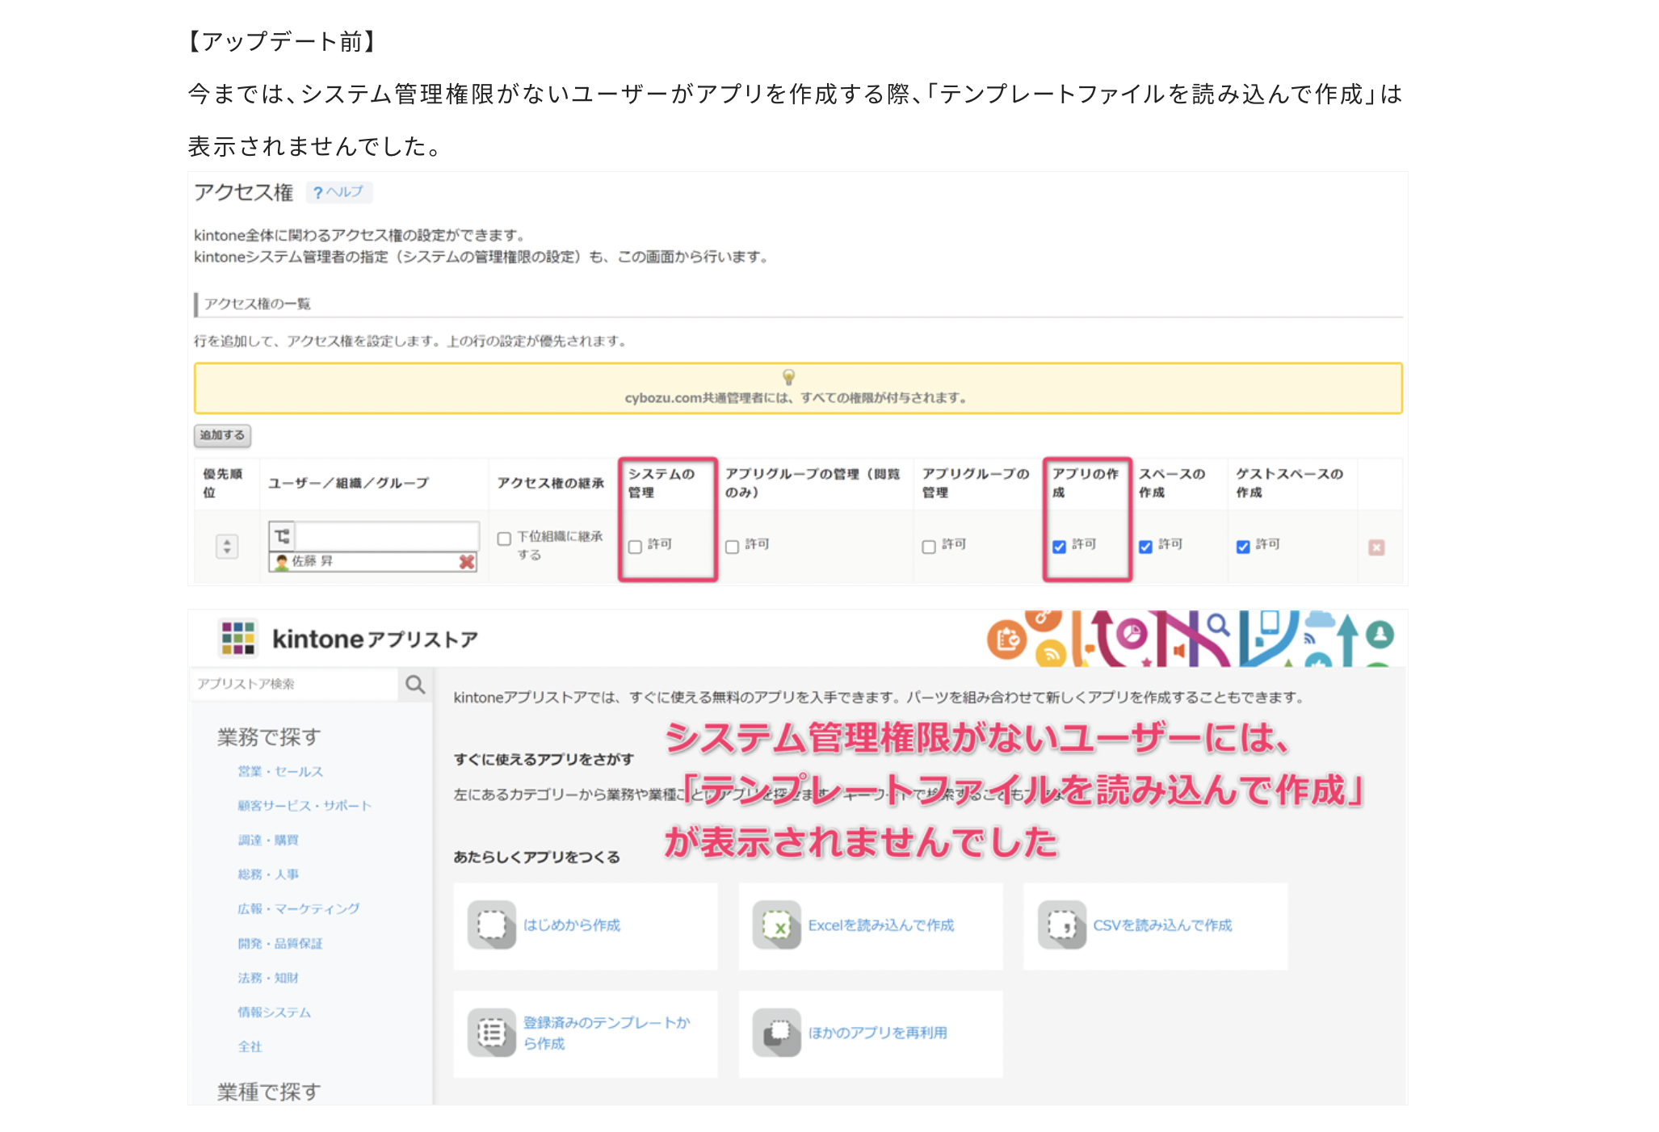Click the 追加する button
This screenshot has width=1659, height=1132.
(222, 435)
